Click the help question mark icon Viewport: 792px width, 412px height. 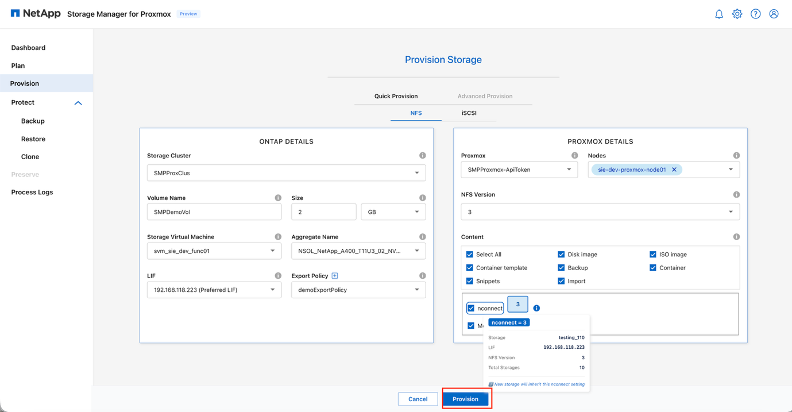click(x=755, y=14)
